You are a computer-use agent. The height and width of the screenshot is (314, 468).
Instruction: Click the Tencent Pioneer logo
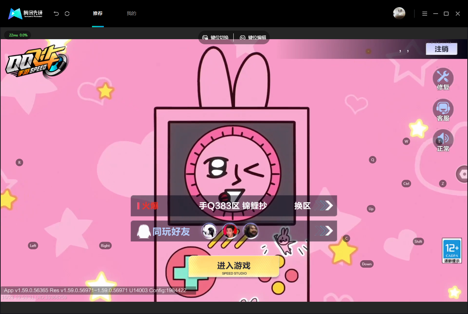(26, 14)
